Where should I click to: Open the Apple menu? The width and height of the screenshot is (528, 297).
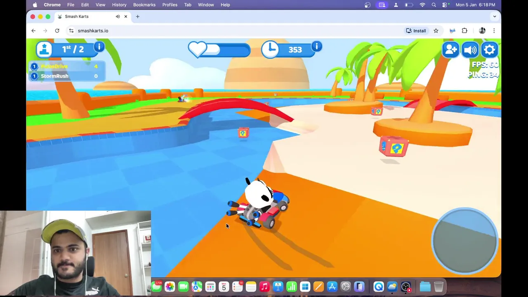pos(35,5)
